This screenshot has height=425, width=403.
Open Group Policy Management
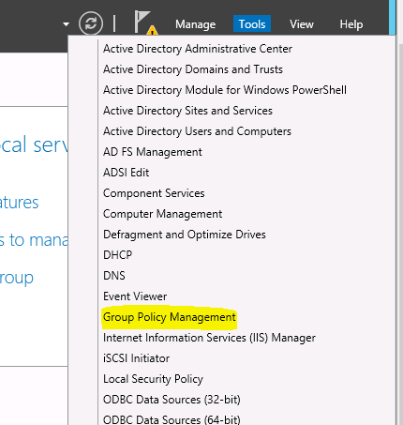(x=170, y=317)
